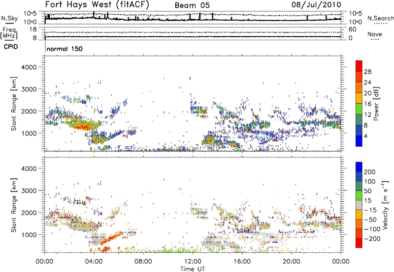Click the 'CPID' label
This screenshot has height=272, width=394.
(x=11, y=47)
